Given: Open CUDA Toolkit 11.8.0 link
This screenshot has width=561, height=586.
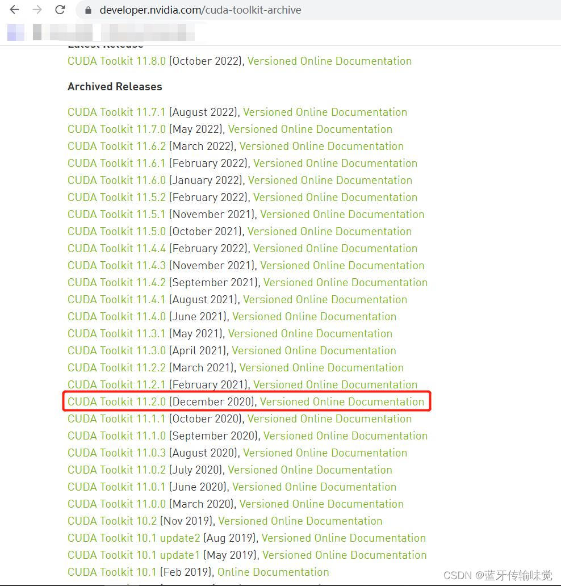Looking at the screenshot, I should (x=116, y=61).
